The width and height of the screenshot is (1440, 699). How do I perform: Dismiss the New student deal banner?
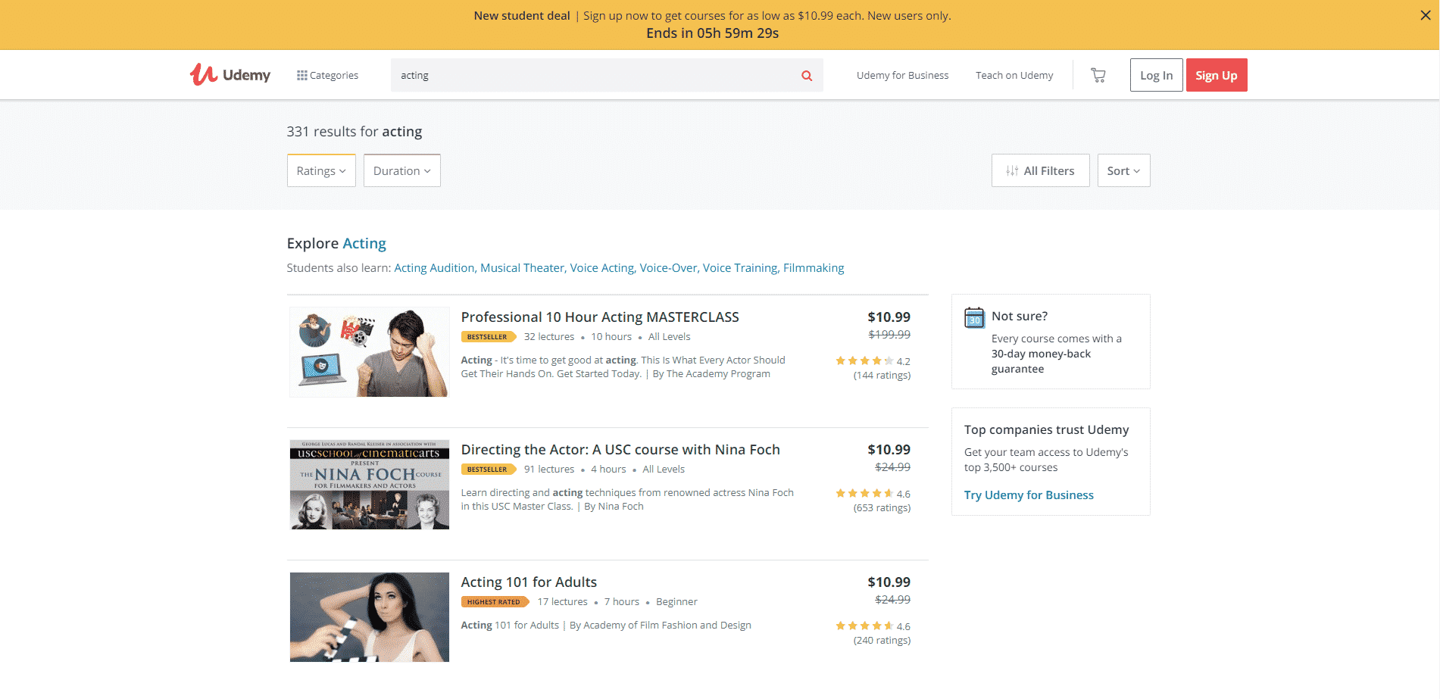tap(1425, 15)
